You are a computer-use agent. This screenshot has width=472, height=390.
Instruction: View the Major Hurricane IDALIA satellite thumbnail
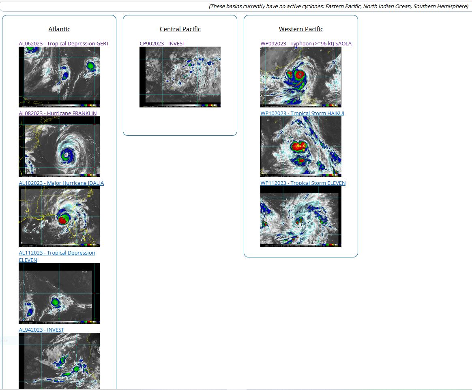point(59,216)
